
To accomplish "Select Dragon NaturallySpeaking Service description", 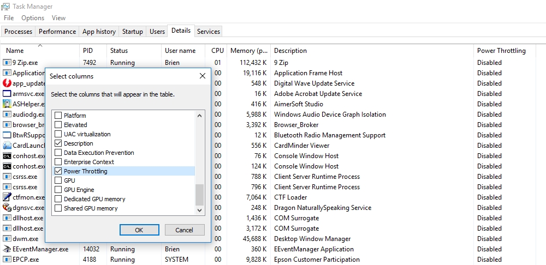I will pos(323,208).
